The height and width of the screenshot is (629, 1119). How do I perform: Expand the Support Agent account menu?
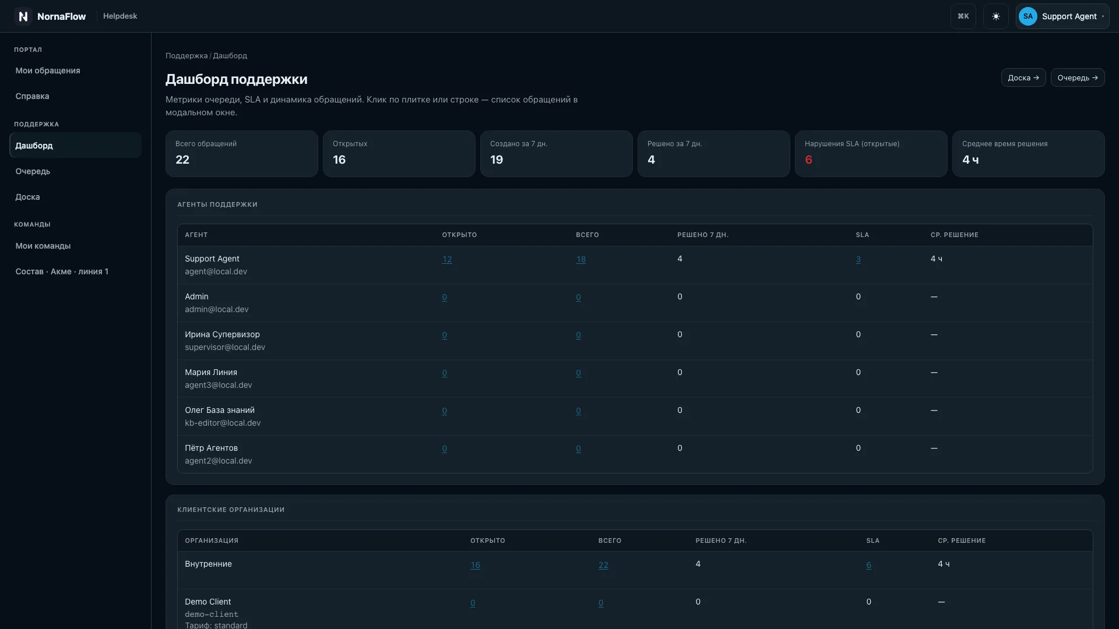pyautogui.click(x=1062, y=16)
